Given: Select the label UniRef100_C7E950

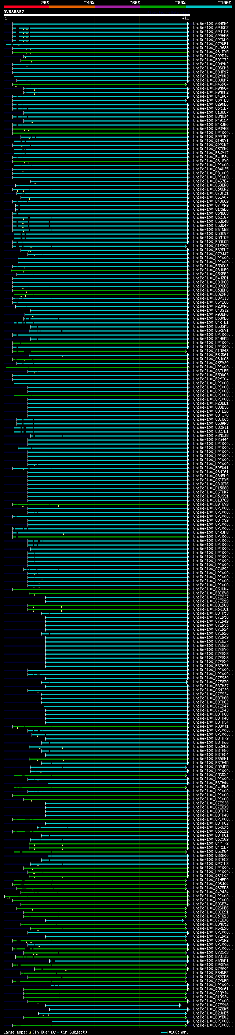Looking at the screenshot, I should 210,617.
